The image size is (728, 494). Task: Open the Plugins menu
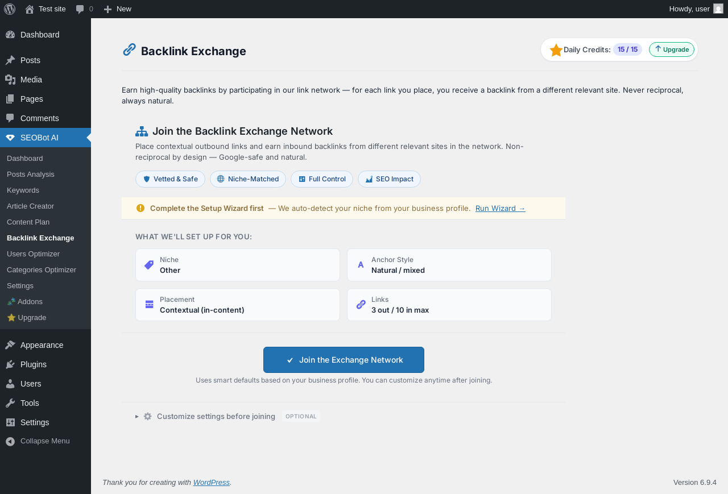tap(34, 364)
